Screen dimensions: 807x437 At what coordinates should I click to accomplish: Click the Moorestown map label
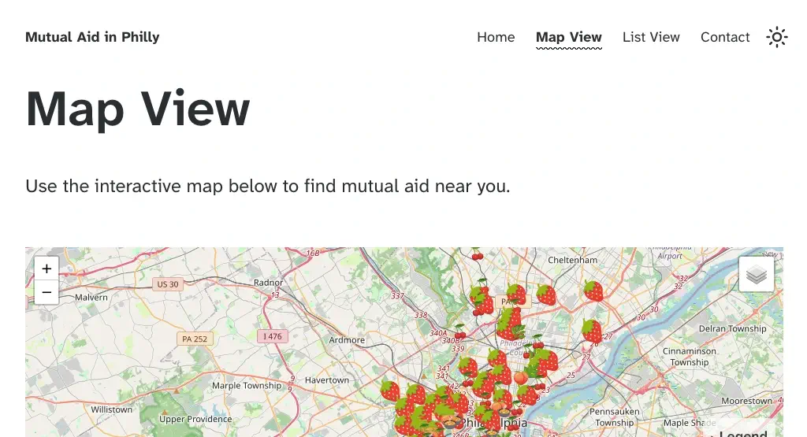747,401
